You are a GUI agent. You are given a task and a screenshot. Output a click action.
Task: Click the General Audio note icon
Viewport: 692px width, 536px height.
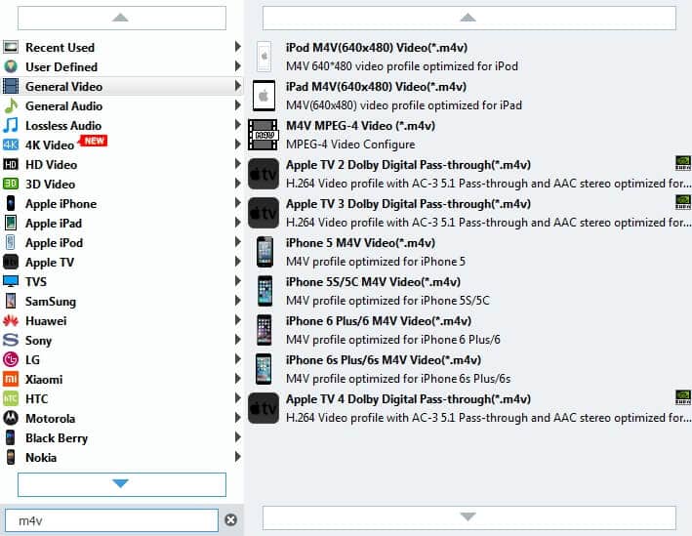pyautogui.click(x=11, y=106)
